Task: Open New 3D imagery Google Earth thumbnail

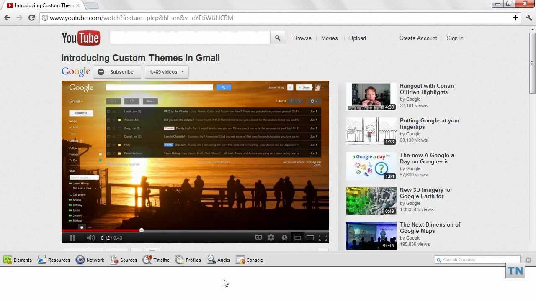Action: coord(371,201)
